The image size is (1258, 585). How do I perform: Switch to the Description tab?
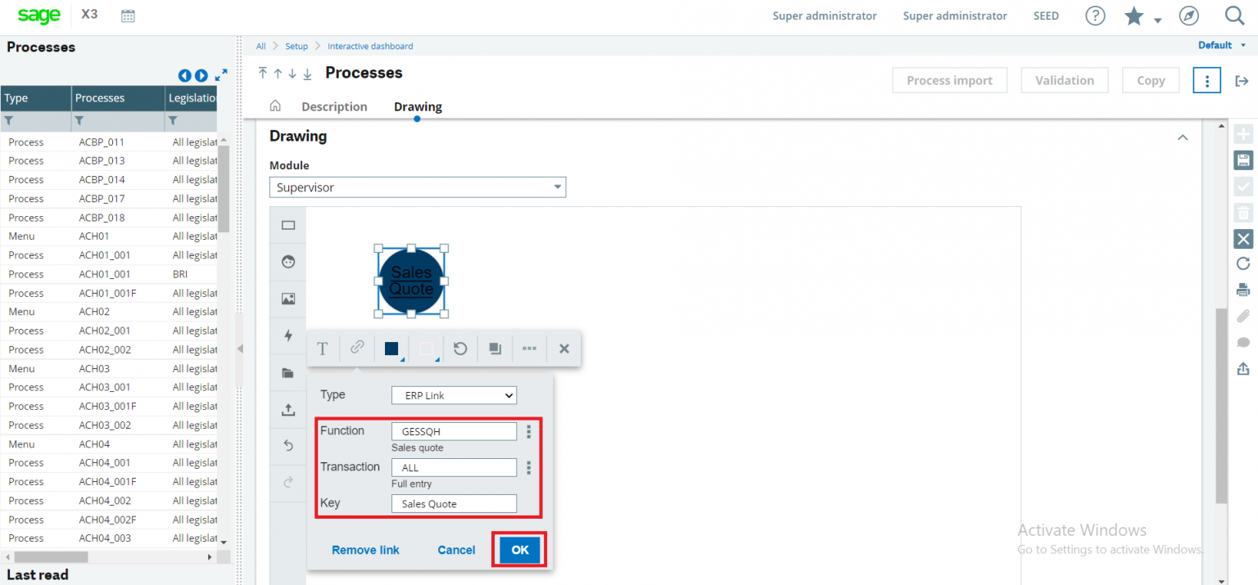click(334, 106)
